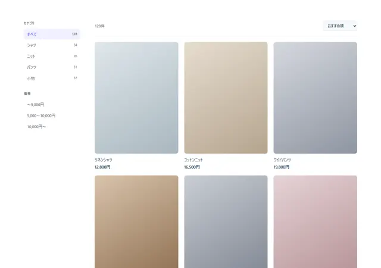Open the ワイドパンツ product image

point(315,98)
